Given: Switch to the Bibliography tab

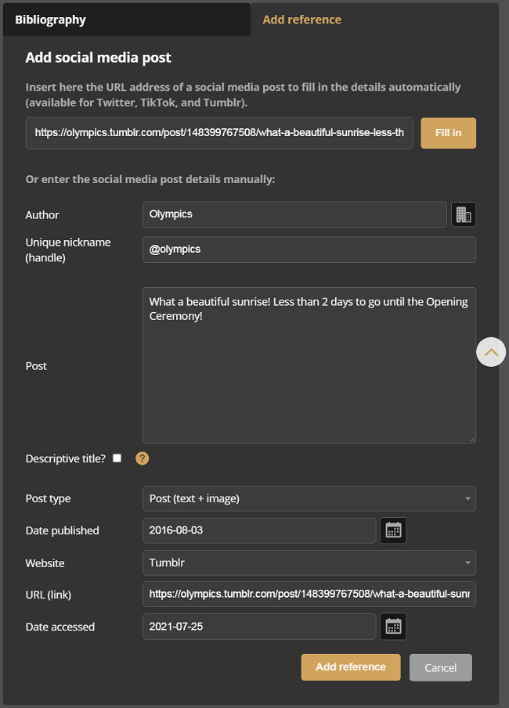Looking at the screenshot, I should pos(127,20).
